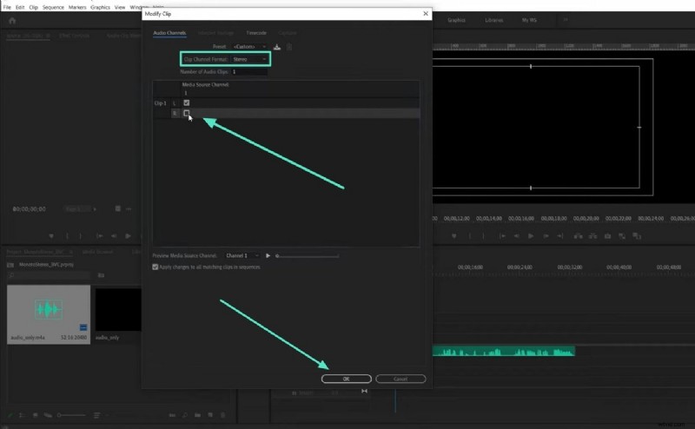The height and width of the screenshot is (429, 695).
Task: Click the search magnifier in Project panel
Action: pos(12,274)
